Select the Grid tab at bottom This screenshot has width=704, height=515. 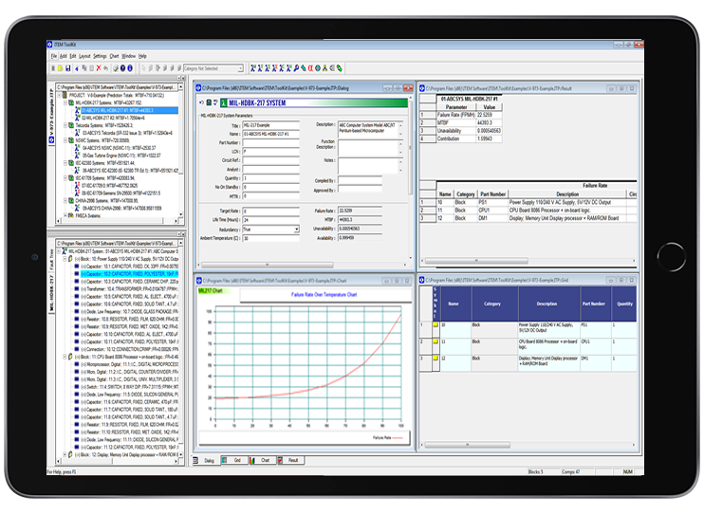click(236, 460)
